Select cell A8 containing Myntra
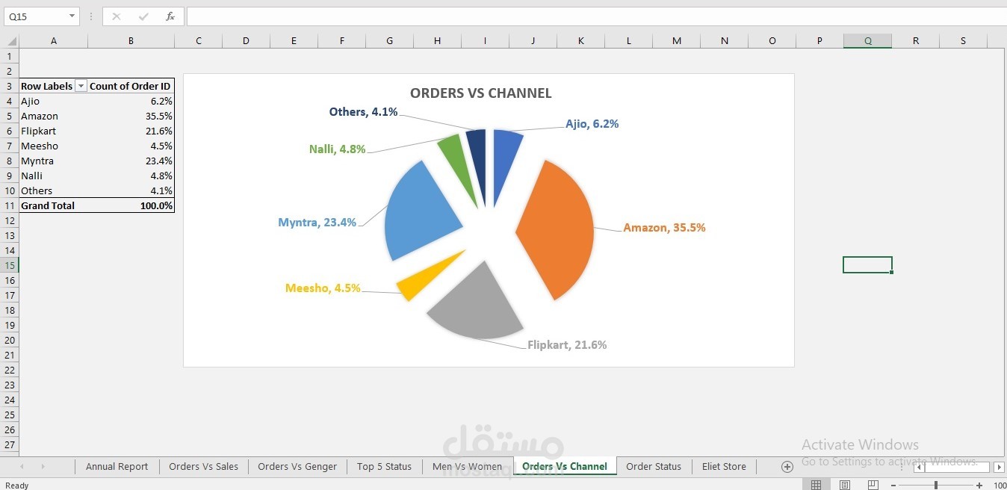 point(53,161)
